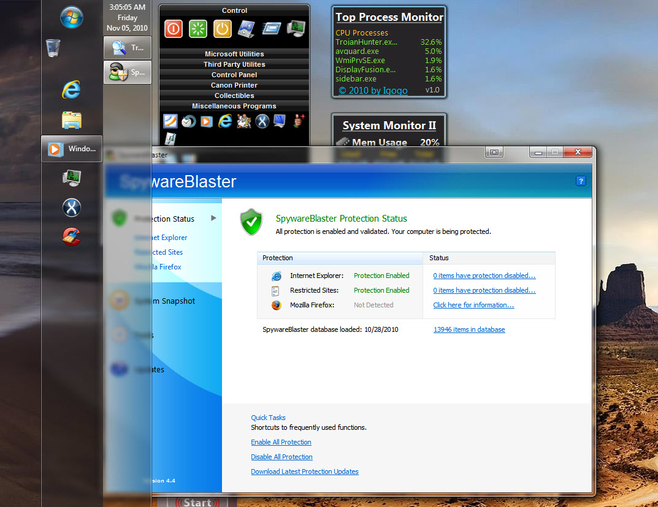Select WmiPrvSE.exe process row
Image resolution: width=658 pixels, height=507 pixels.
[389, 61]
